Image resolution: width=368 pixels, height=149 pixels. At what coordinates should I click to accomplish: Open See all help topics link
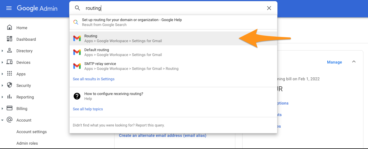[88, 109]
